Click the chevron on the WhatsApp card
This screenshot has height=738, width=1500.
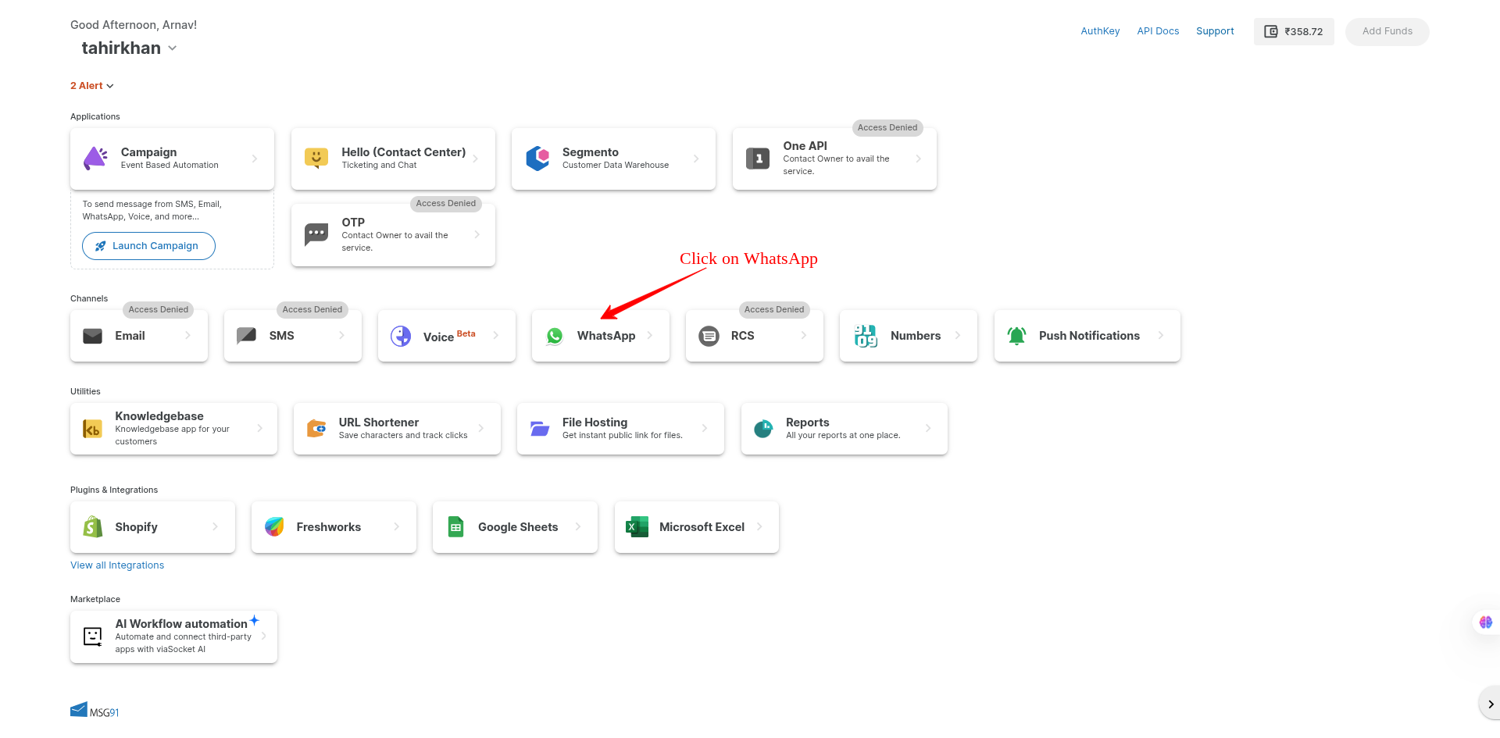(x=650, y=335)
